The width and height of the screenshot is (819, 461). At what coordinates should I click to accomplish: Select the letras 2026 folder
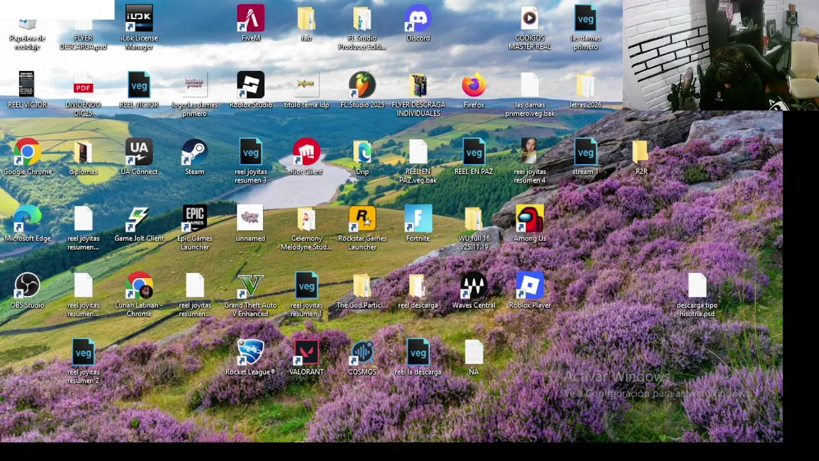pyautogui.click(x=585, y=85)
